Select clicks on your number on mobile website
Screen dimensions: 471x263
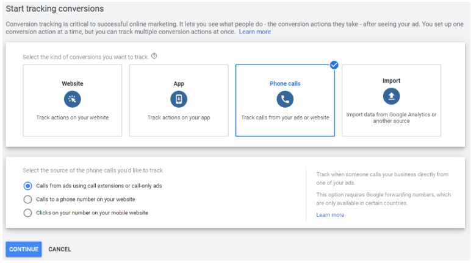[27, 212]
